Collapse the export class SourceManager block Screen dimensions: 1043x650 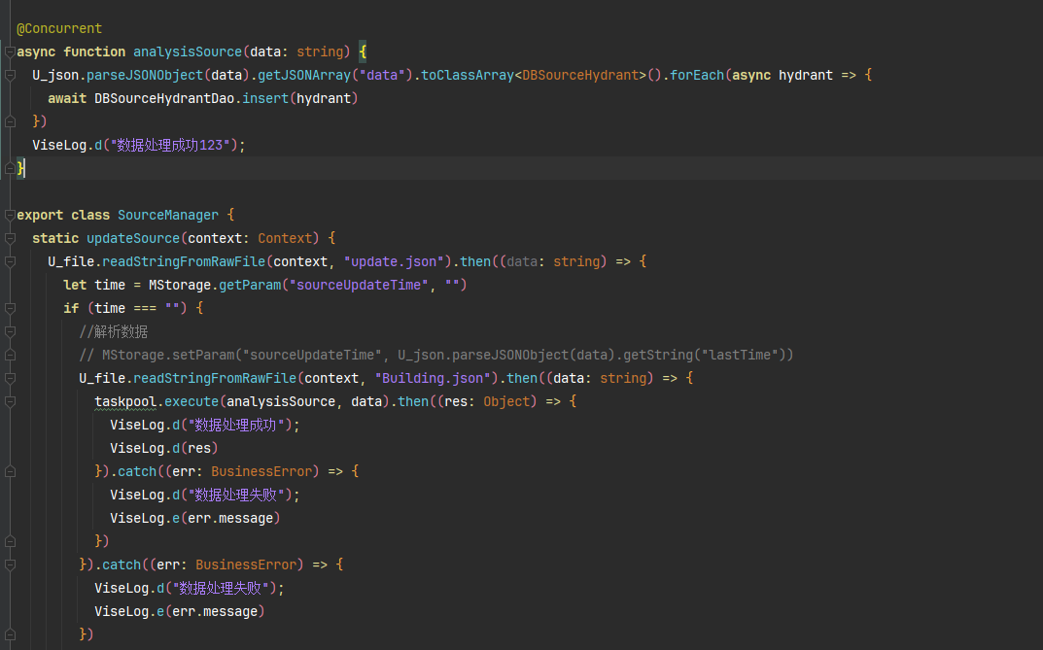pos(10,215)
